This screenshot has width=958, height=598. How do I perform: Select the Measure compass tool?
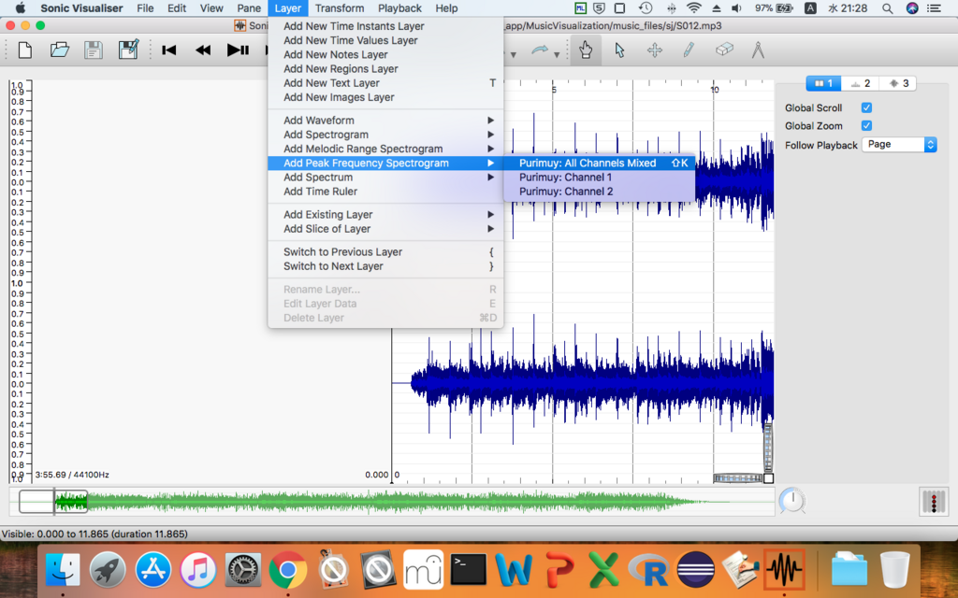(x=758, y=50)
